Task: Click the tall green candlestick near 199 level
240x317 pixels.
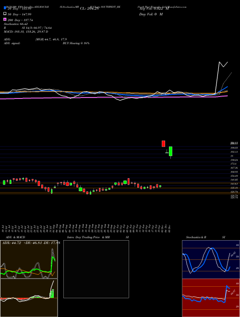Action: [x=171, y=151]
